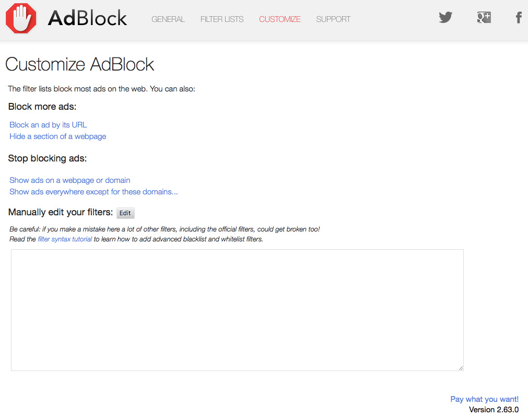Click the Version 2.63.0 text
Screen dimensions: 528x417
494,410
